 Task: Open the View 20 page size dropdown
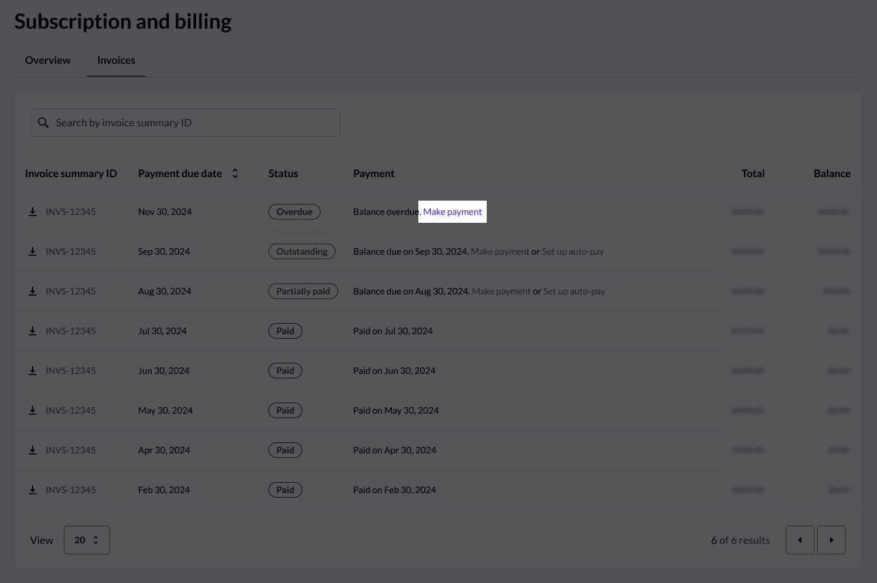pyautogui.click(x=87, y=540)
